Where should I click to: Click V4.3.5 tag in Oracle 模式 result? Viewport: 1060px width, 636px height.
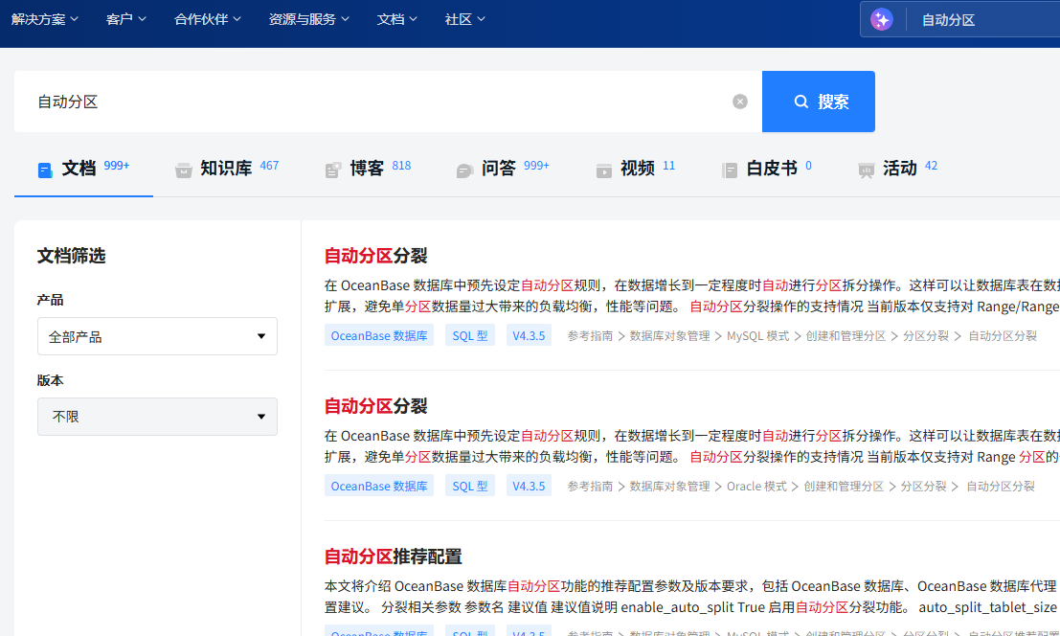coord(529,486)
